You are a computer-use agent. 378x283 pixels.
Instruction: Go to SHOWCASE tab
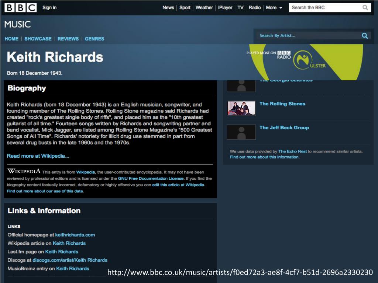pos(38,39)
